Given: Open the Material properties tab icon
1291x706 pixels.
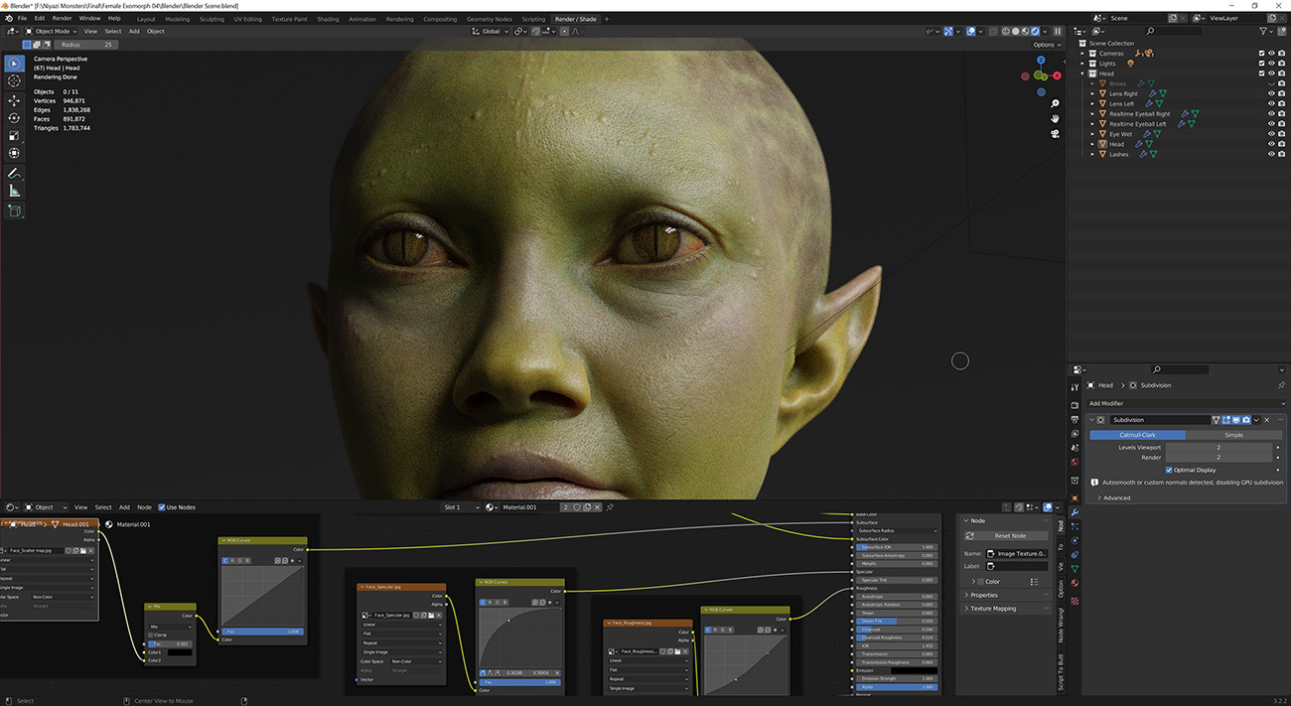Looking at the screenshot, I should click(1075, 582).
